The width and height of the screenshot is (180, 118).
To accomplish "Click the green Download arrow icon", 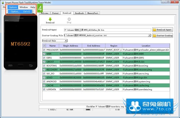I will click(x=50, y=19).
